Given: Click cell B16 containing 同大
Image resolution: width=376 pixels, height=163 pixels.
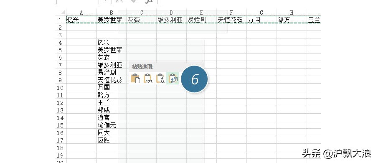Looking at the screenshot, I should (111, 132).
